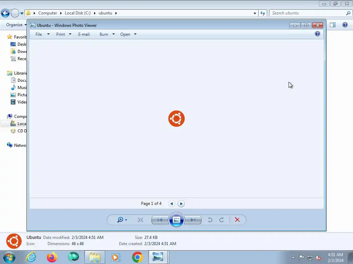353x264 pixels.
Task: Click Computer in Explorer address bar
Action: (48, 13)
